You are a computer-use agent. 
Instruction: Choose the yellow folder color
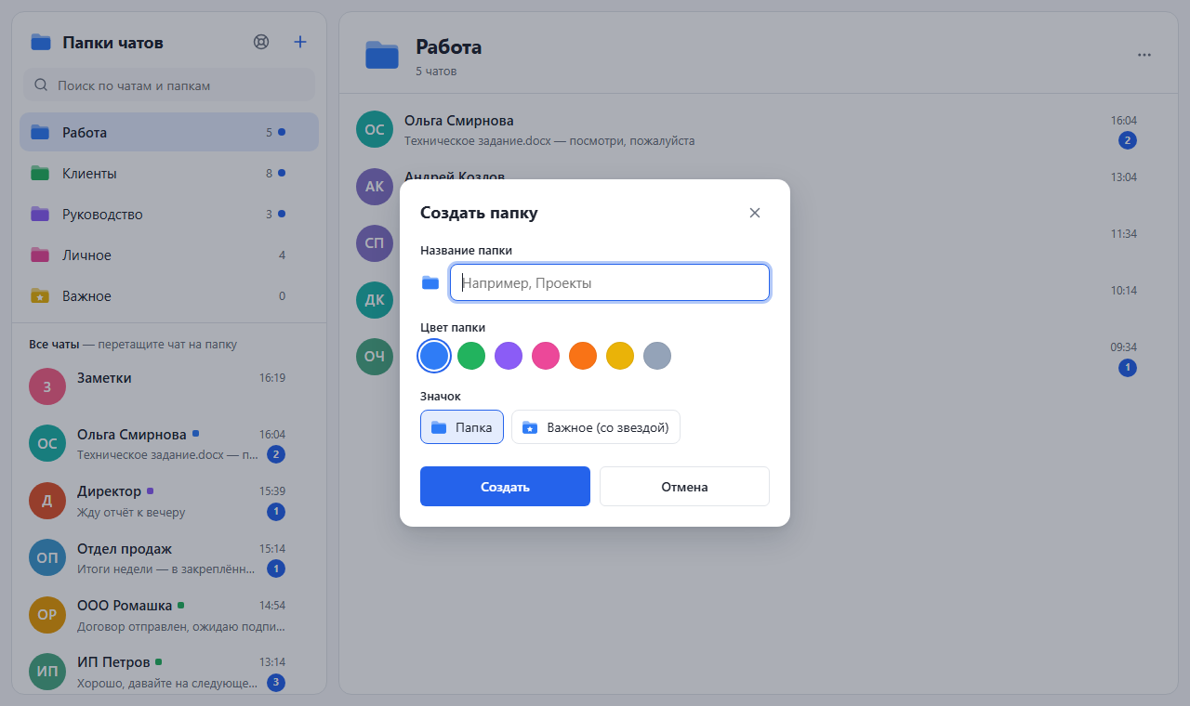tap(620, 356)
